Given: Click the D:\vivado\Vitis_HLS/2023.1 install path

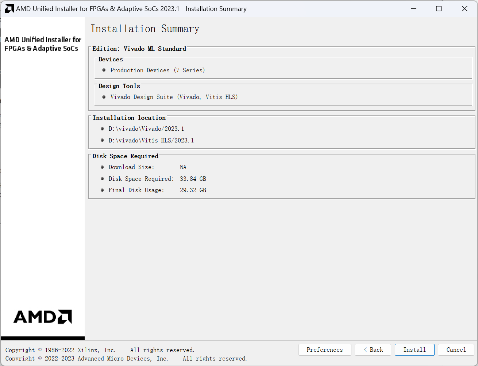Looking at the screenshot, I should pyautogui.click(x=151, y=140).
